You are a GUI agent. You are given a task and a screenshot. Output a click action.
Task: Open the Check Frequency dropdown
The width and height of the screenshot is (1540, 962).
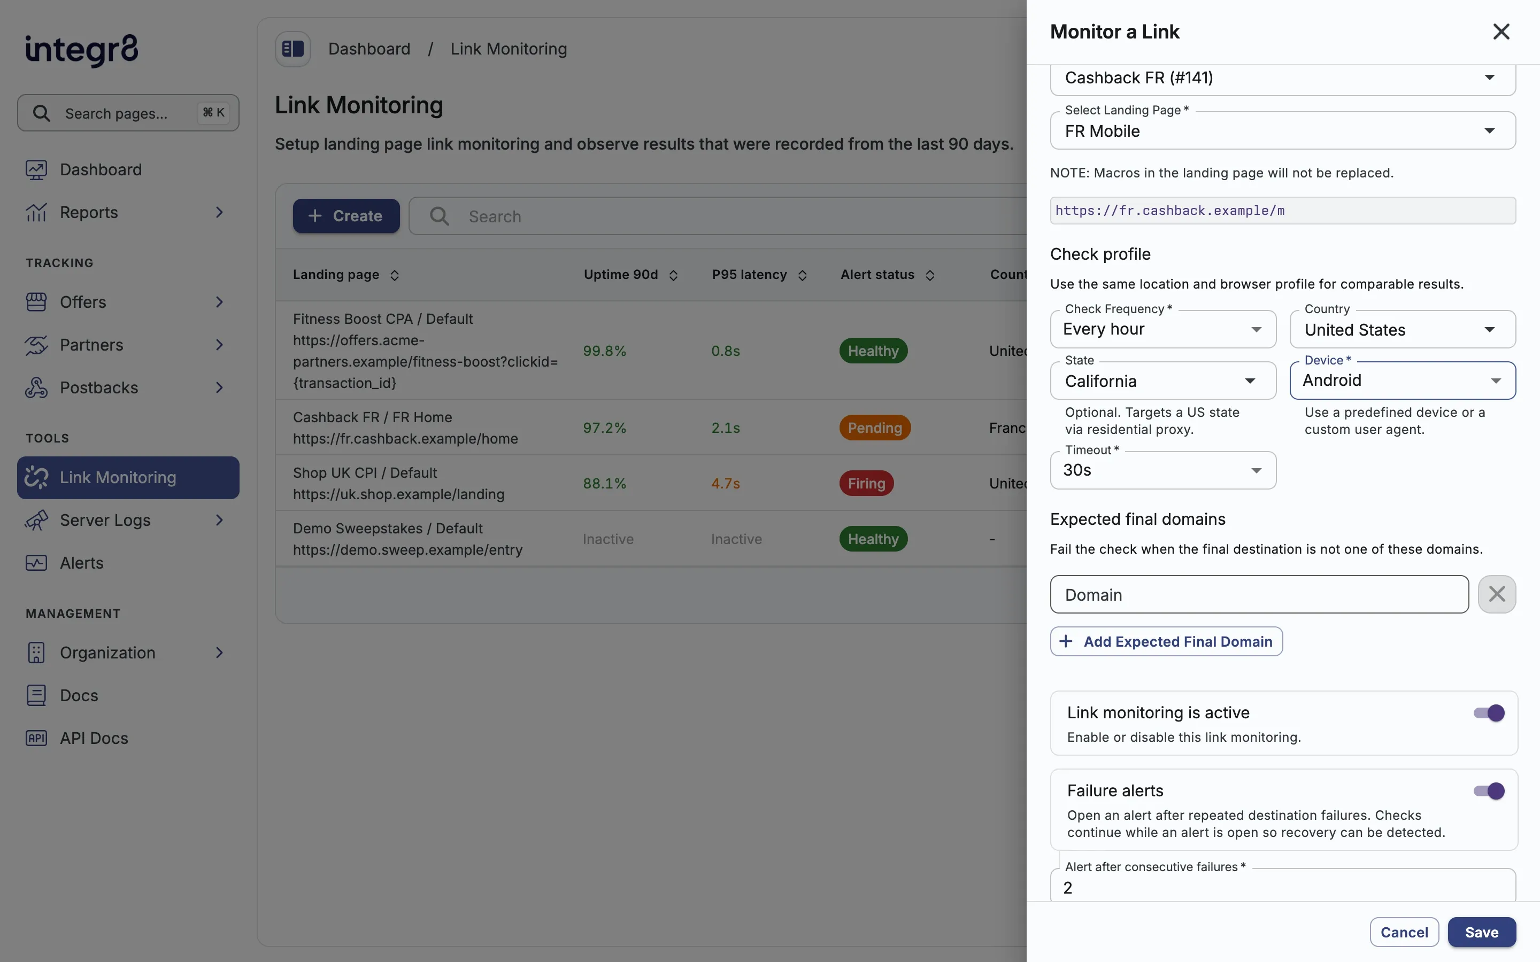pyautogui.click(x=1162, y=330)
